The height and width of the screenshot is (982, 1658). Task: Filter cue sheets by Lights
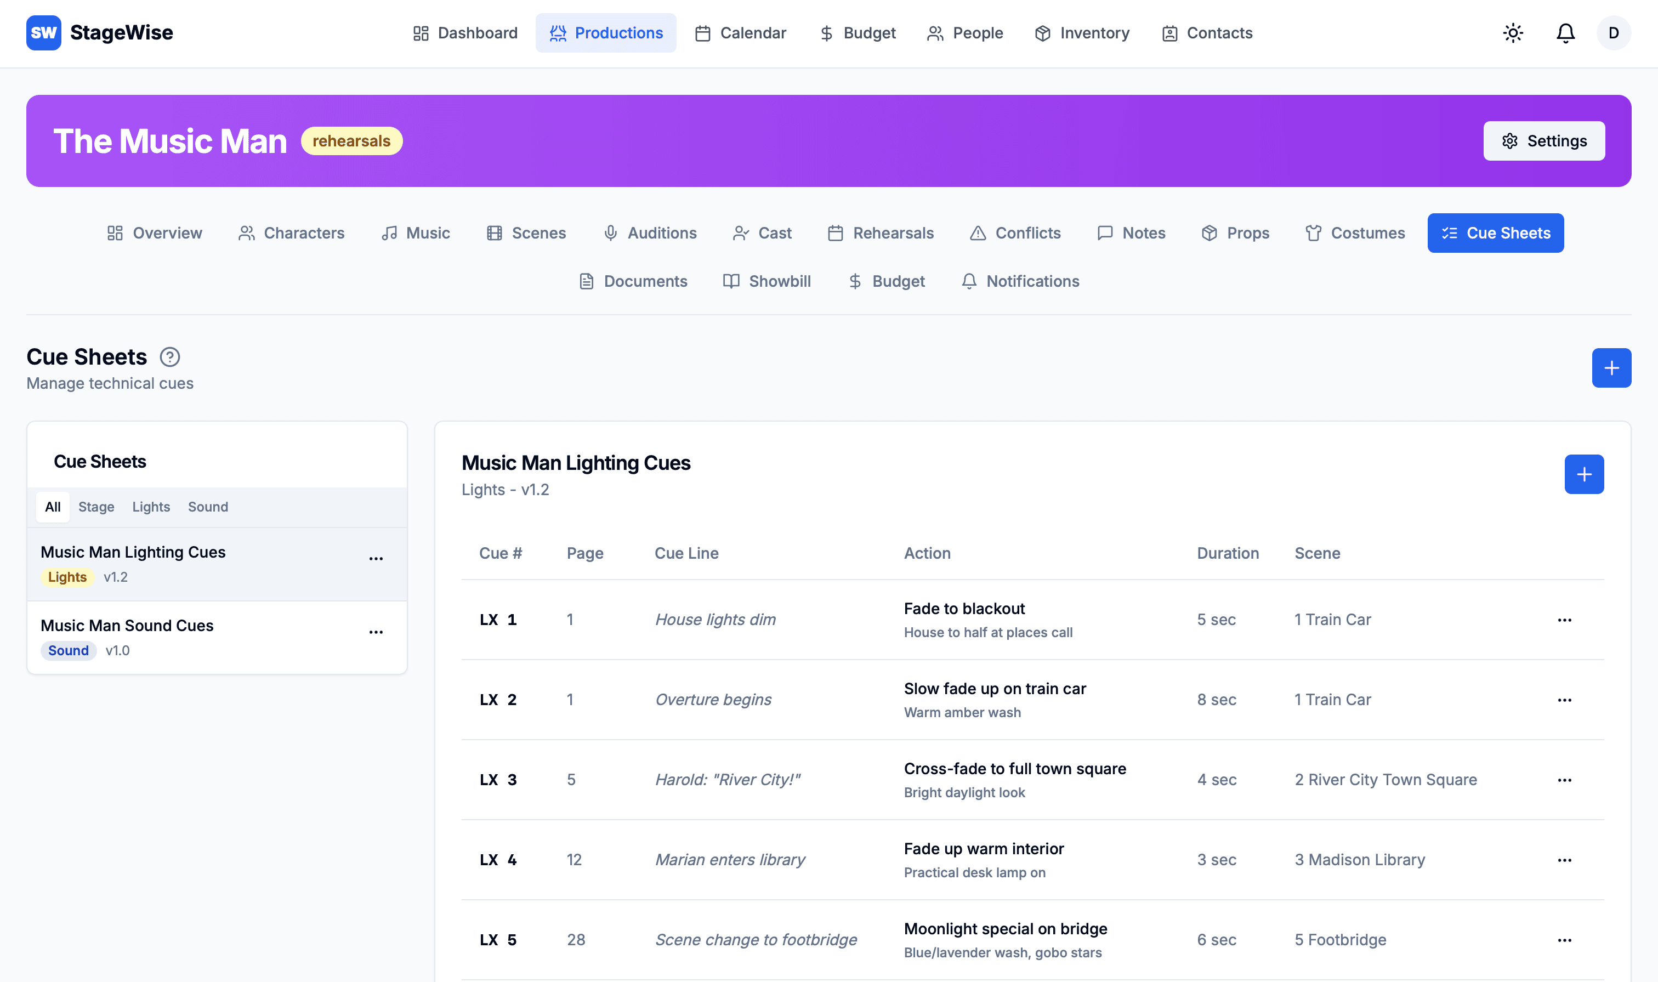[x=151, y=507]
